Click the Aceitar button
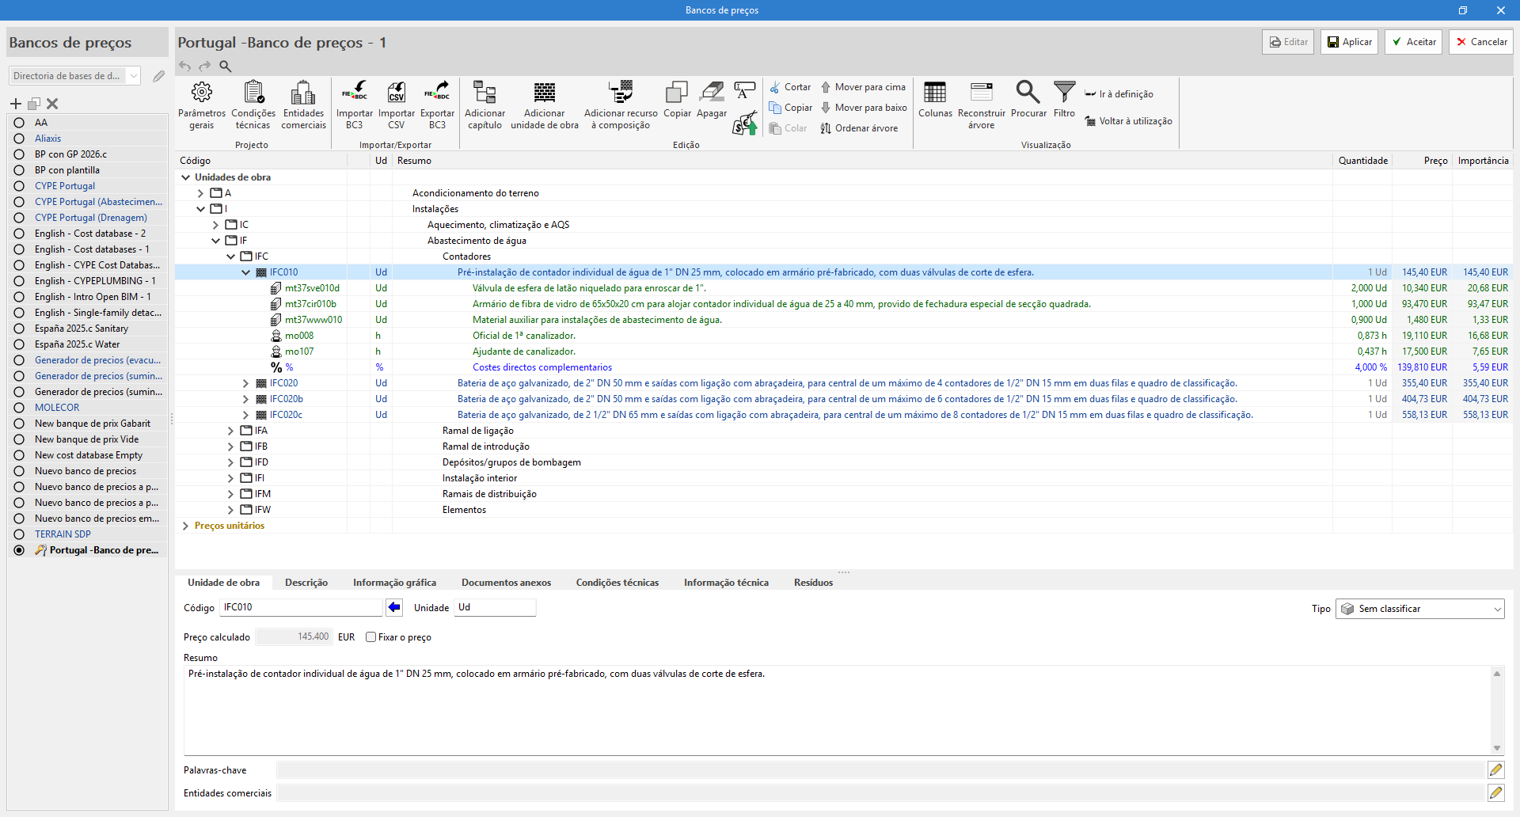Viewport: 1520px width, 817px height. point(1413,42)
